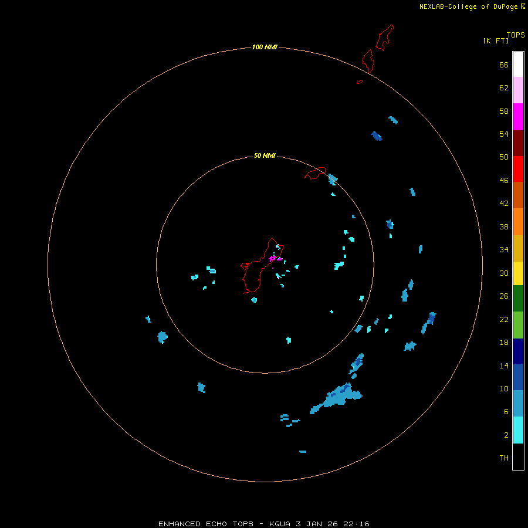Screen dimensions: 528x528
Task: Click the legend value '6'
Action: pyautogui.click(x=506, y=412)
